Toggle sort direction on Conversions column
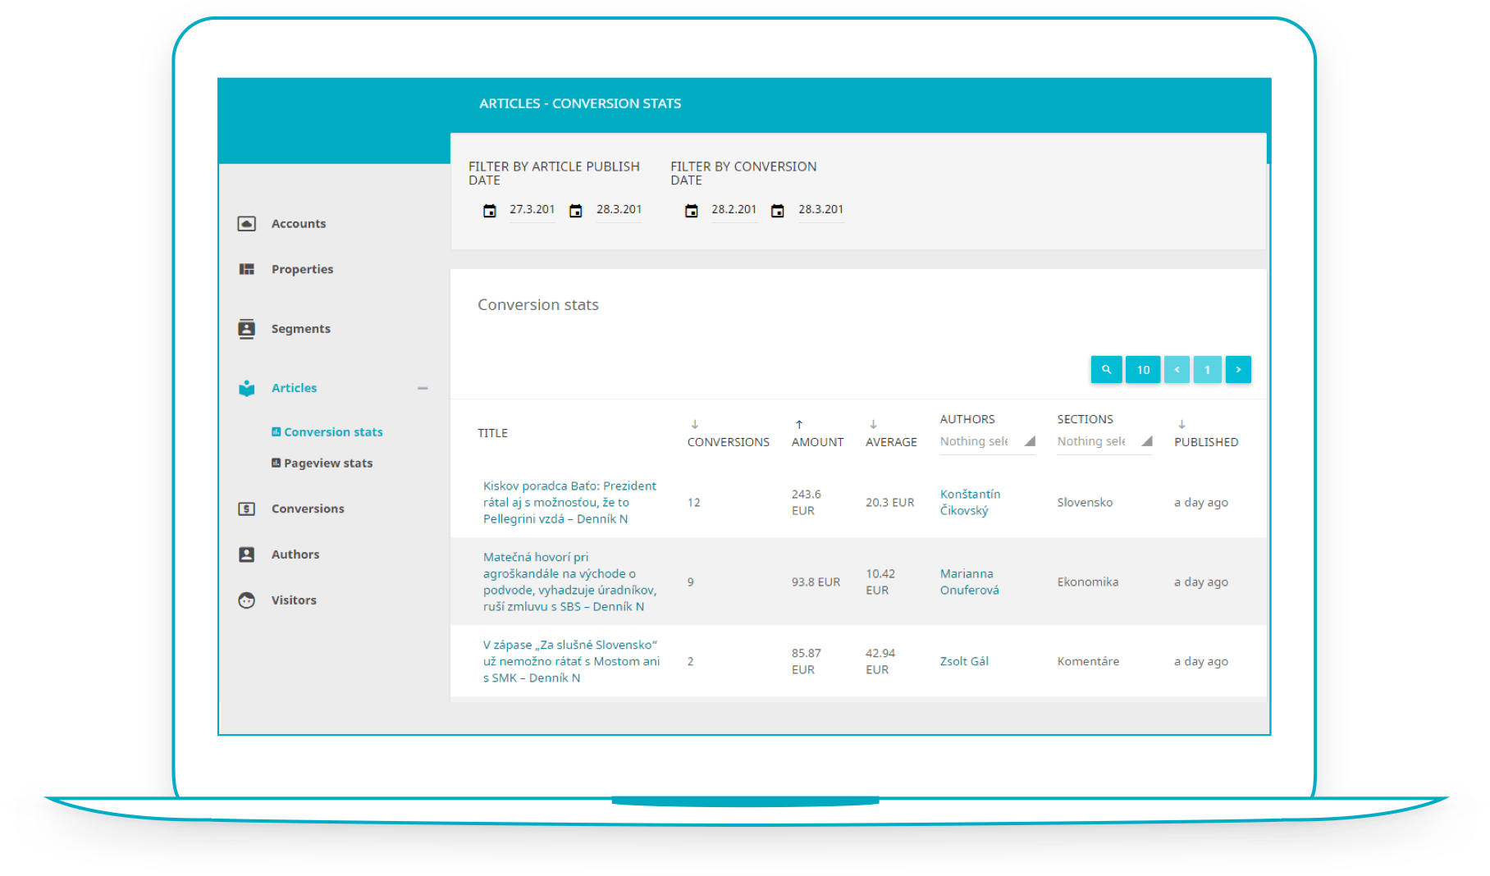Image resolution: width=1490 pixels, height=876 pixels. (x=692, y=425)
